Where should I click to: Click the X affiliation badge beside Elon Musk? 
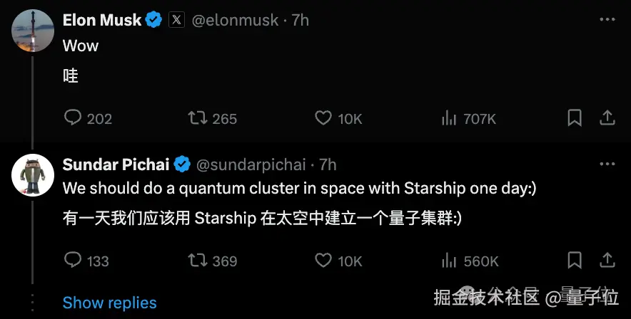[176, 21]
